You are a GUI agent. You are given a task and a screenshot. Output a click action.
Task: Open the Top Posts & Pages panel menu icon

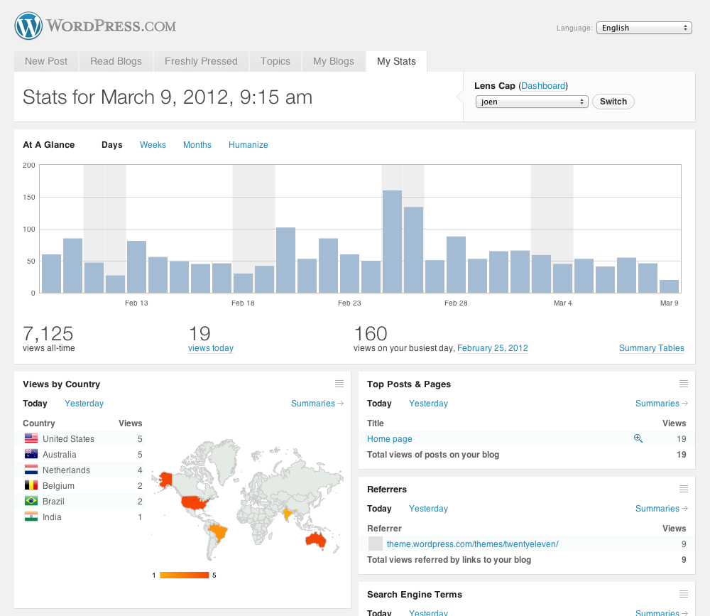click(x=684, y=384)
